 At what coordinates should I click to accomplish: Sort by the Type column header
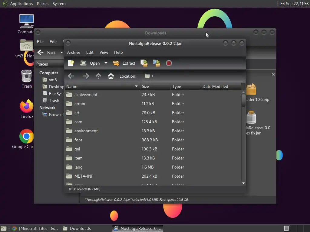[186, 86]
